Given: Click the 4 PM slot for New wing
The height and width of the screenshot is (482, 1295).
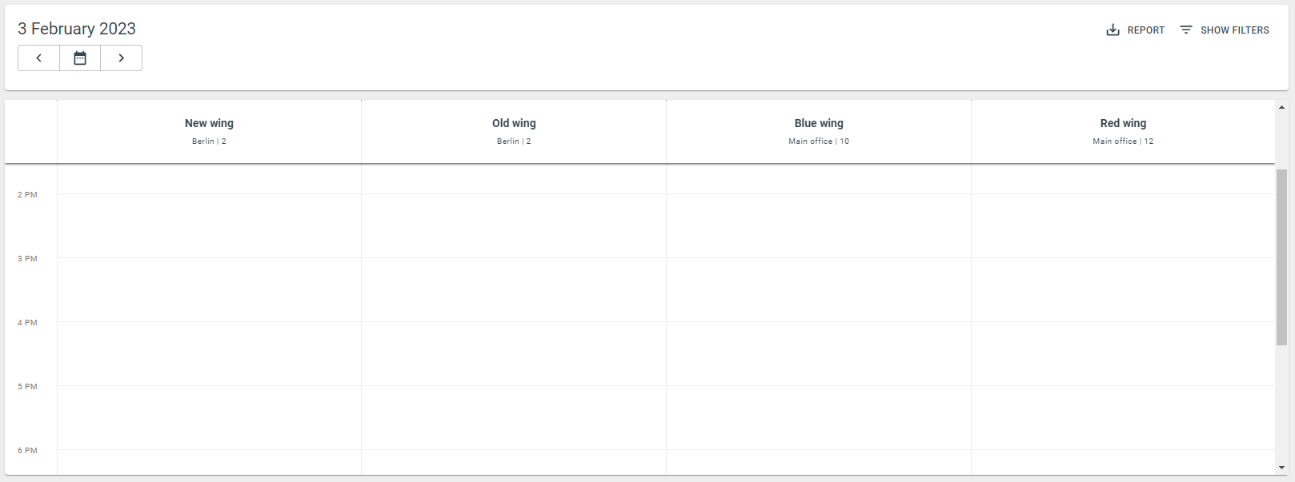Looking at the screenshot, I should 209,353.
